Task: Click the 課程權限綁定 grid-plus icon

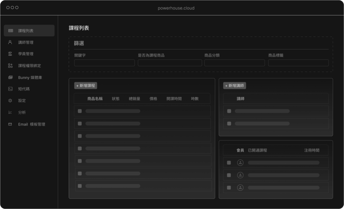Action: pos(10,66)
